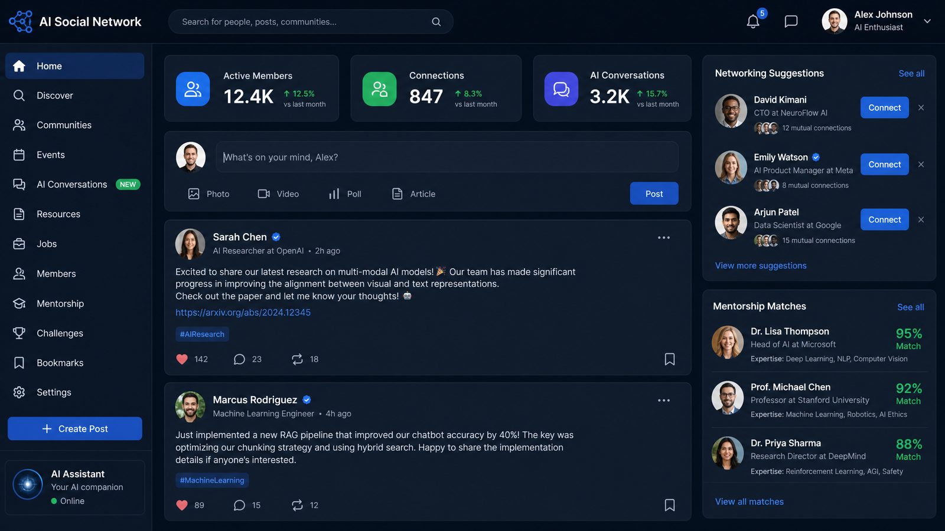Repost Sarah Chen's post
Image resolution: width=945 pixels, height=531 pixels.
click(297, 359)
